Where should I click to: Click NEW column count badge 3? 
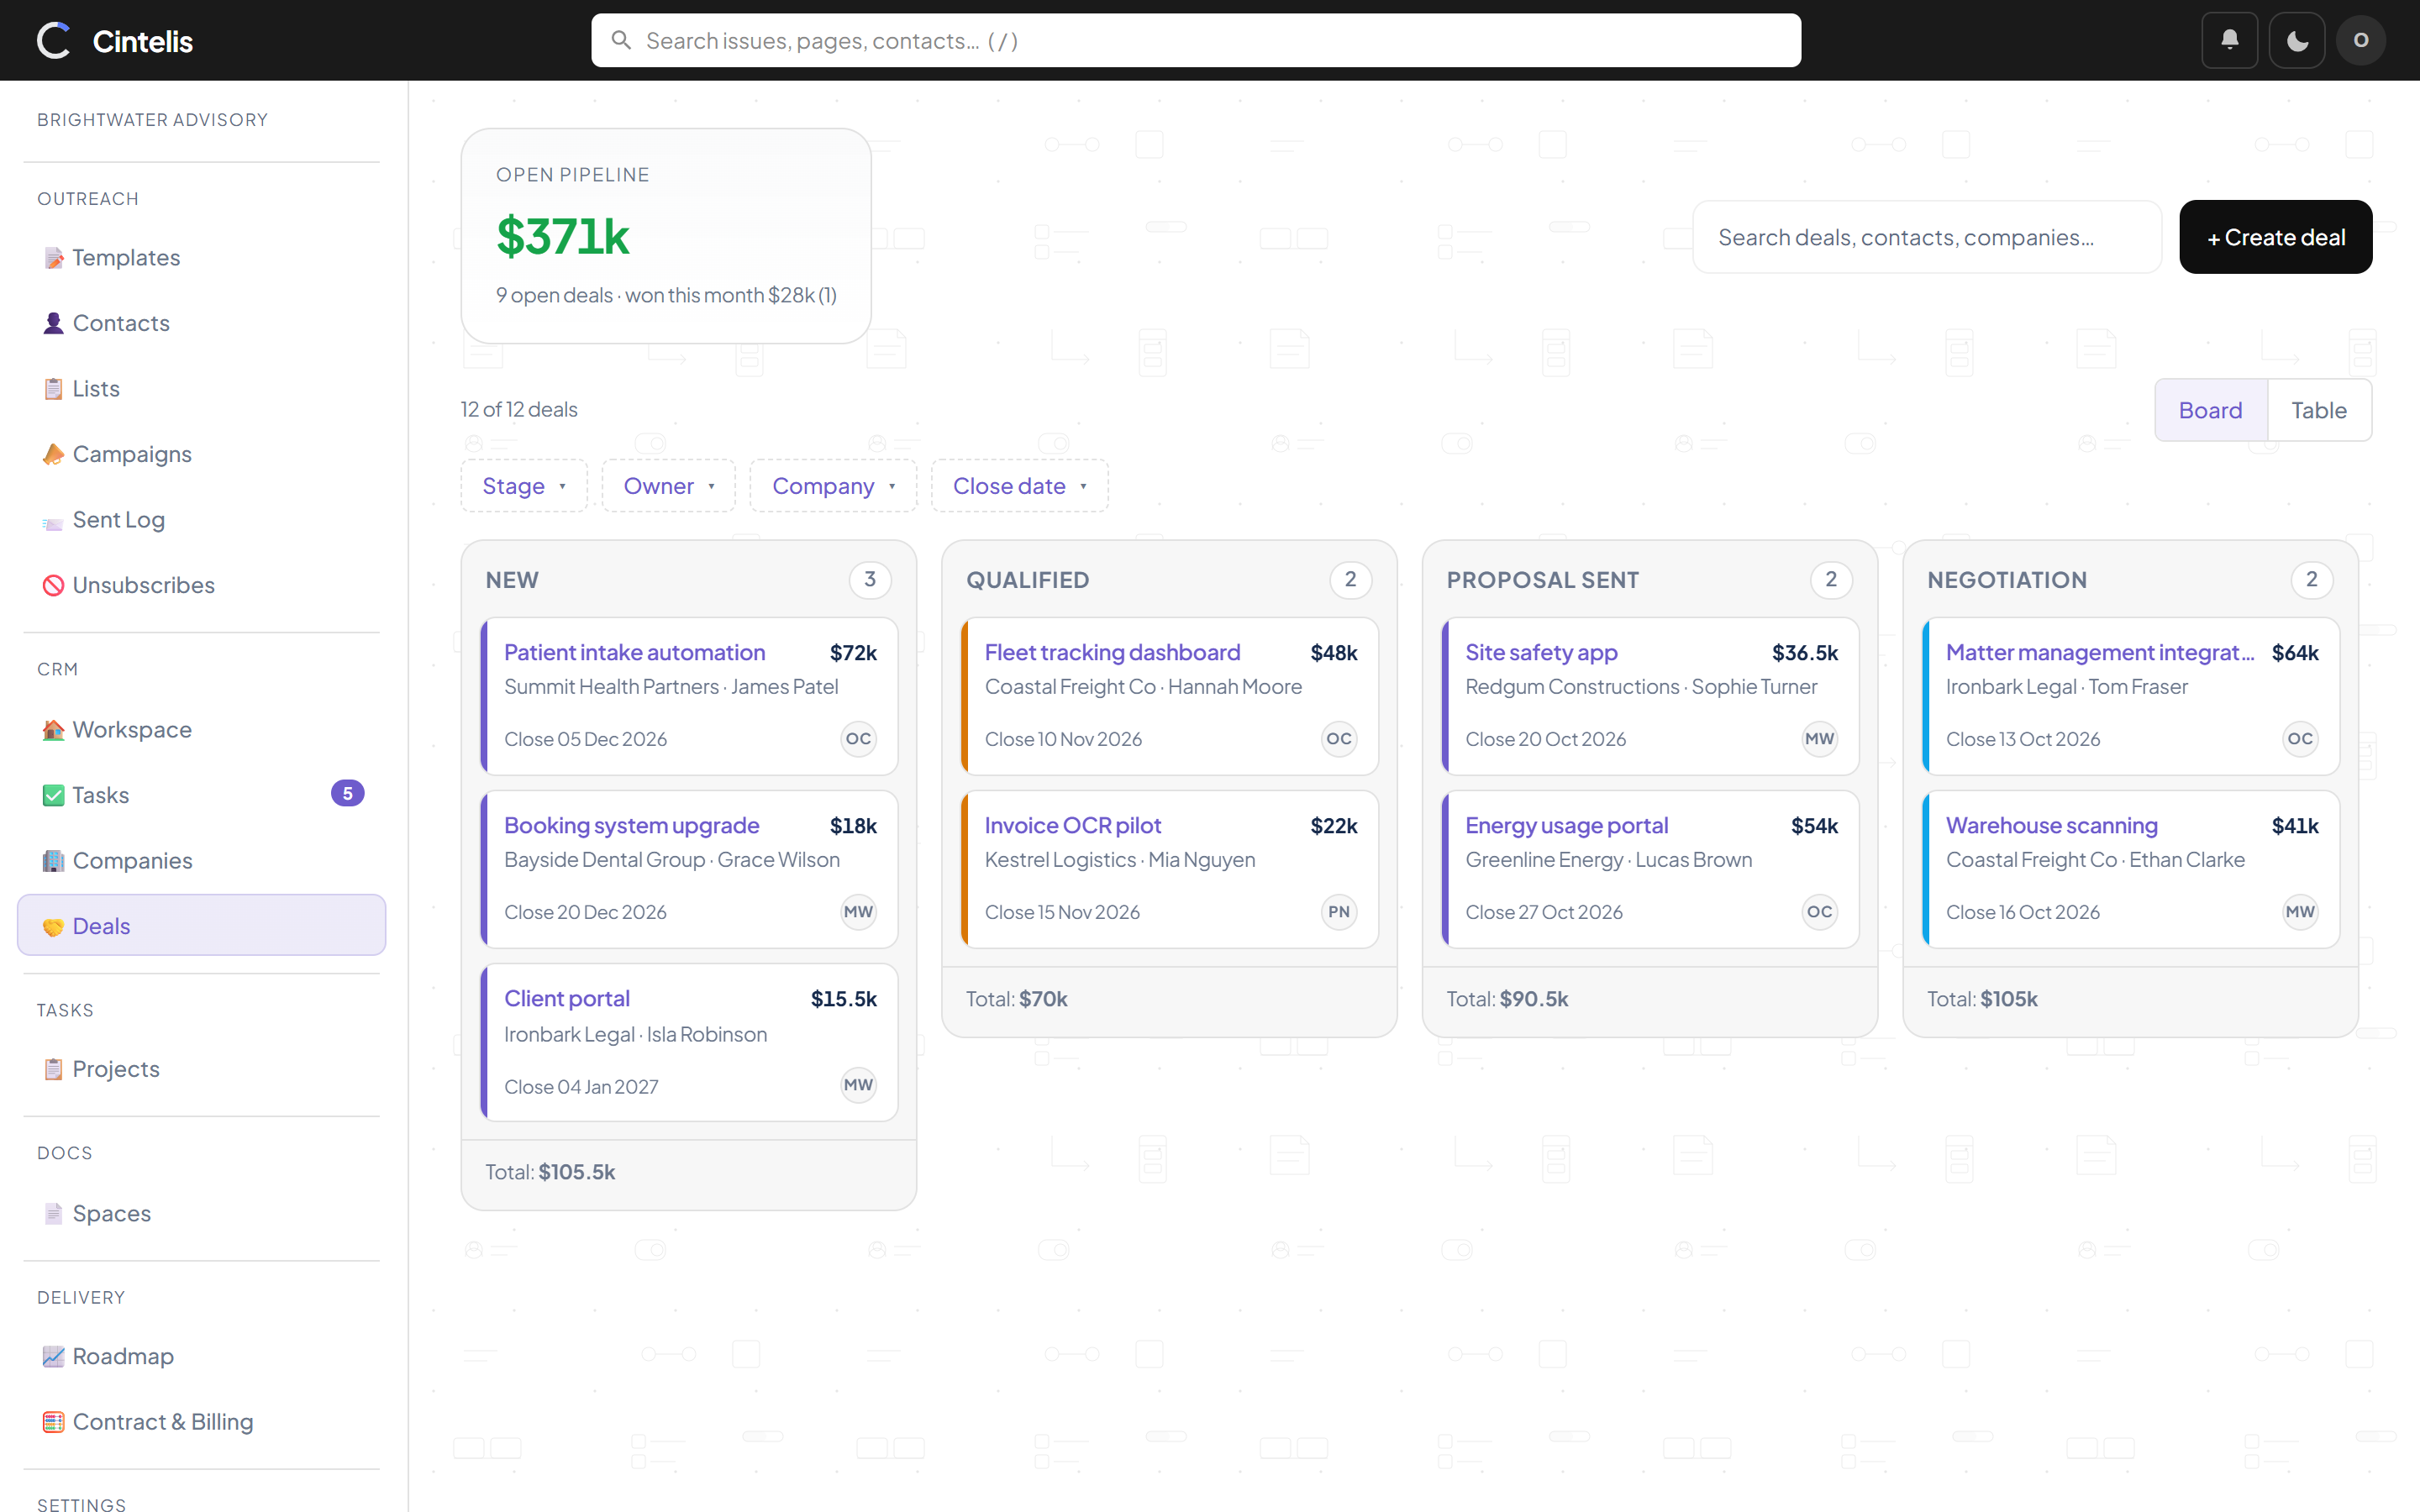[x=870, y=579]
